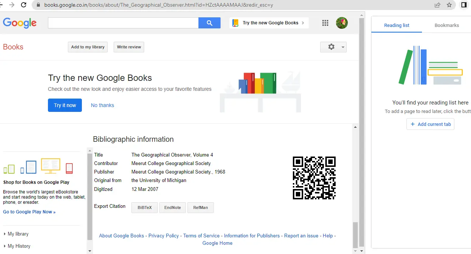Click the page scroll-up arrow near content

coord(355,127)
